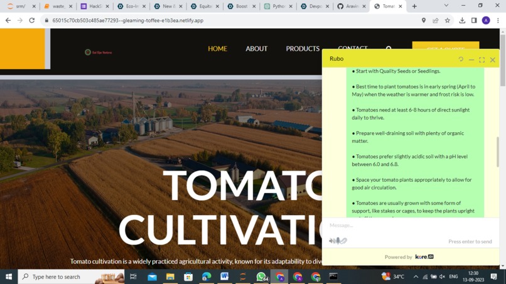Click the site logo in header
This screenshot has width=506, height=284.
click(99, 52)
